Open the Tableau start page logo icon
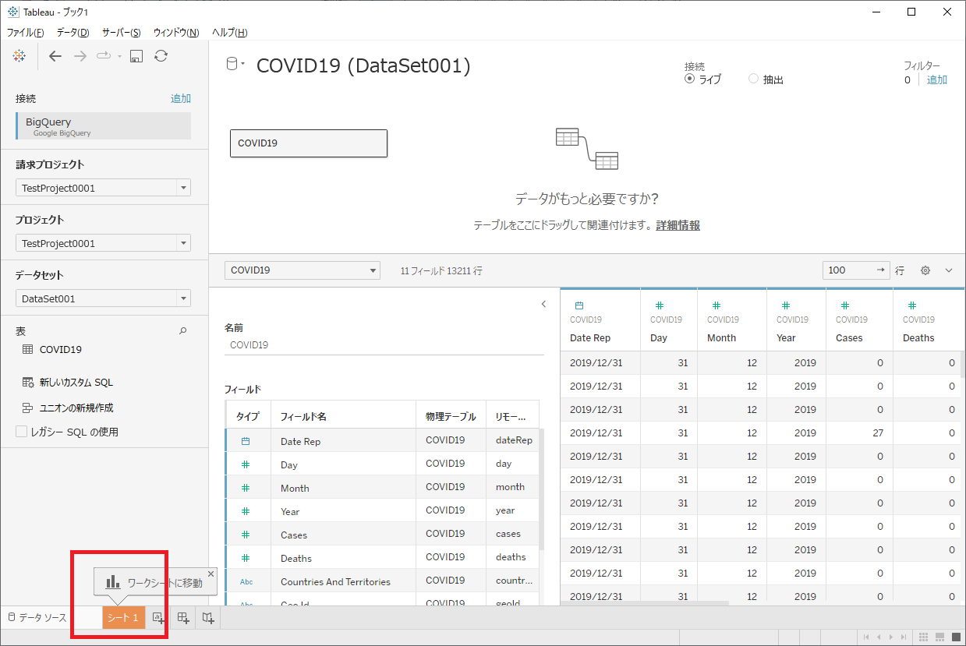This screenshot has height=646, width=966. pos(20,55)
